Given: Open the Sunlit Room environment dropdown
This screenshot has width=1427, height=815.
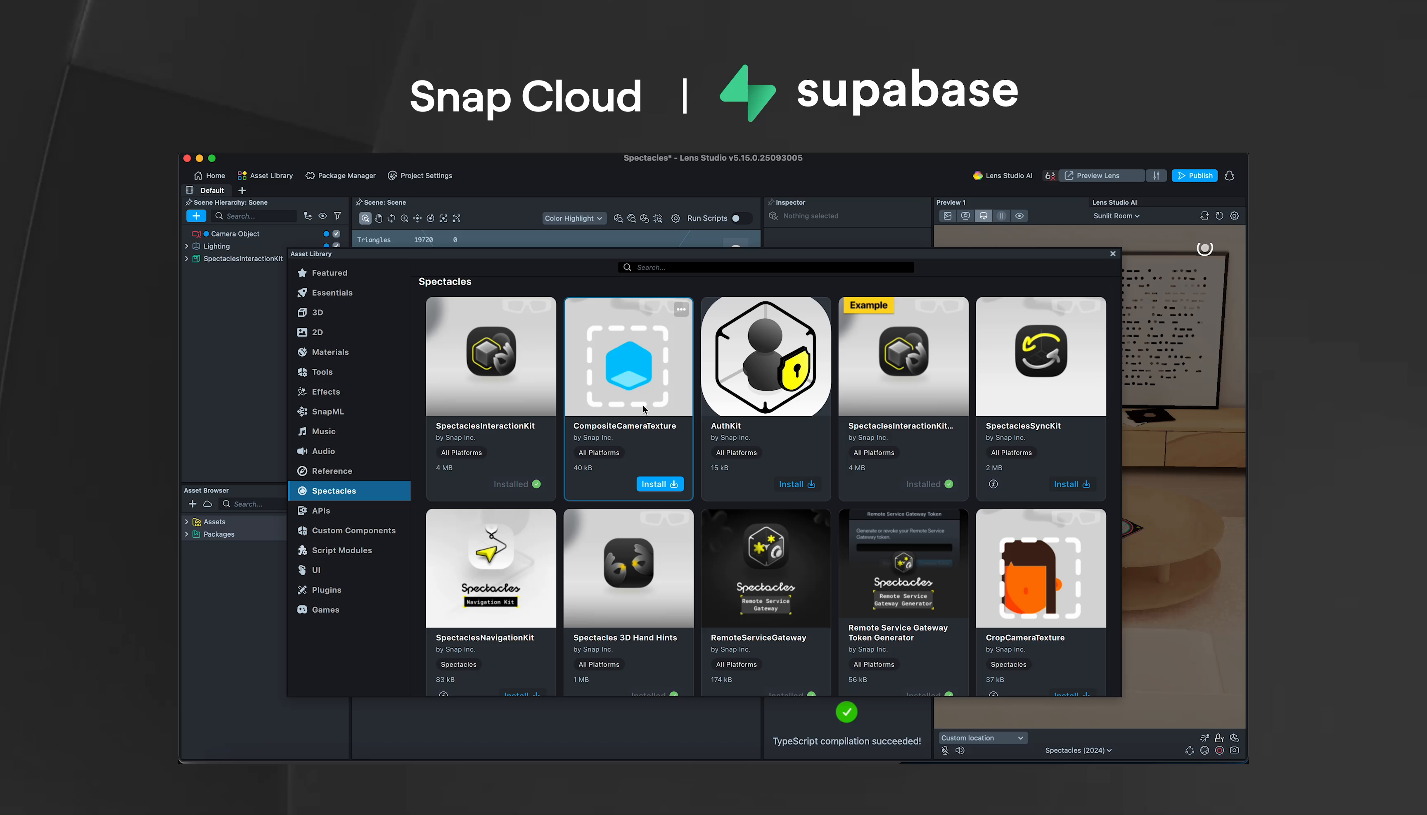Looking at the screenshot, I should click(x=1116, y=216).
